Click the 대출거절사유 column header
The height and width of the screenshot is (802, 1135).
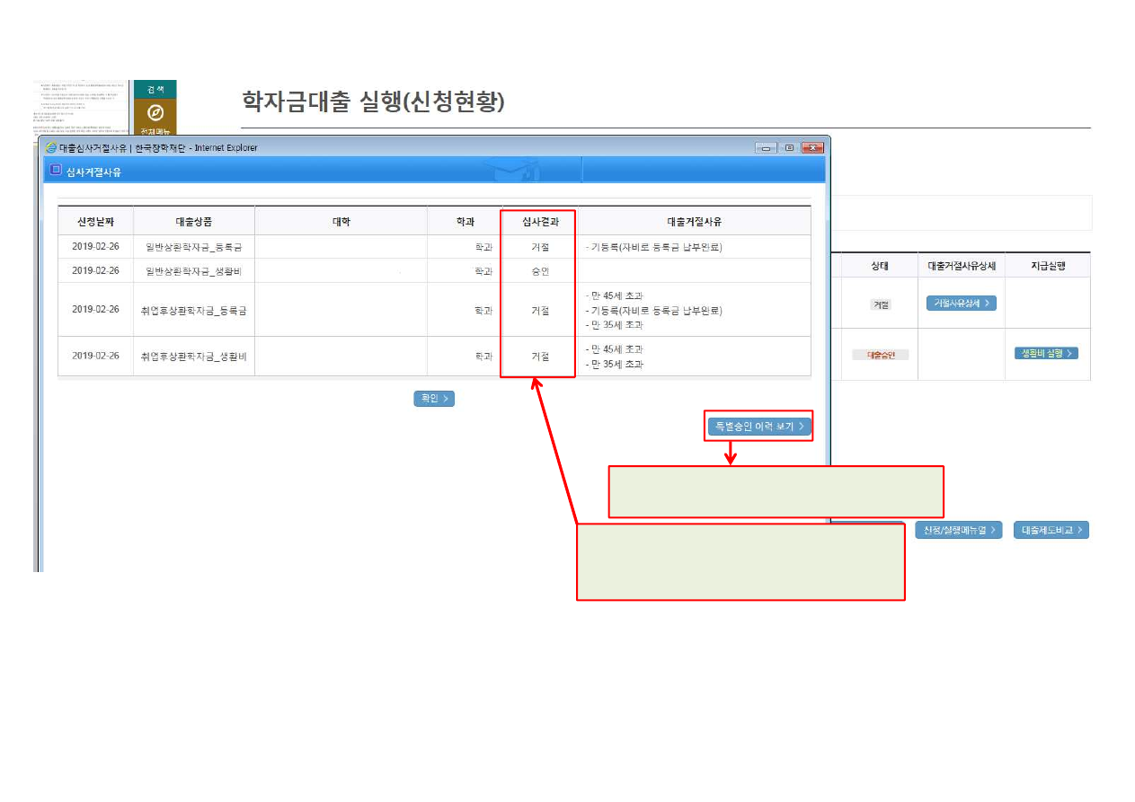(694, 221)
